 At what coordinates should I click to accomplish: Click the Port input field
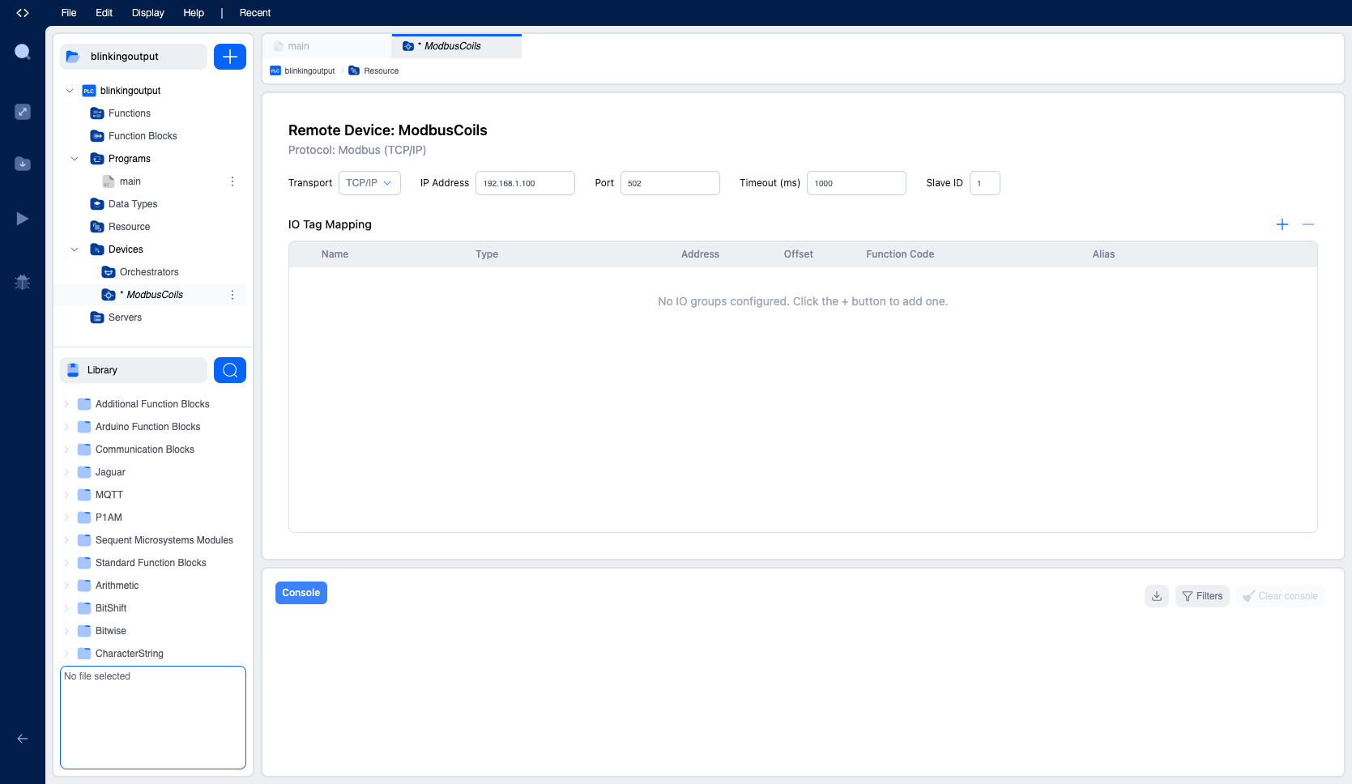tap(670, 183)
